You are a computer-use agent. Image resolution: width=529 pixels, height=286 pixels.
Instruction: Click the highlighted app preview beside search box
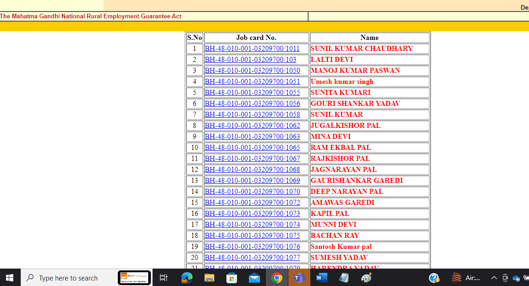[x=134, y=277]
